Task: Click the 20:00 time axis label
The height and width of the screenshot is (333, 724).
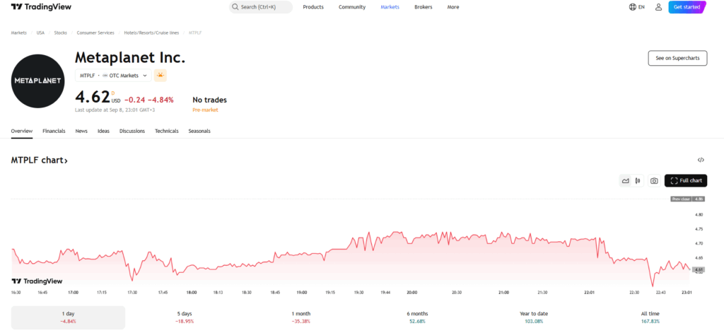Action: (412, 293)
